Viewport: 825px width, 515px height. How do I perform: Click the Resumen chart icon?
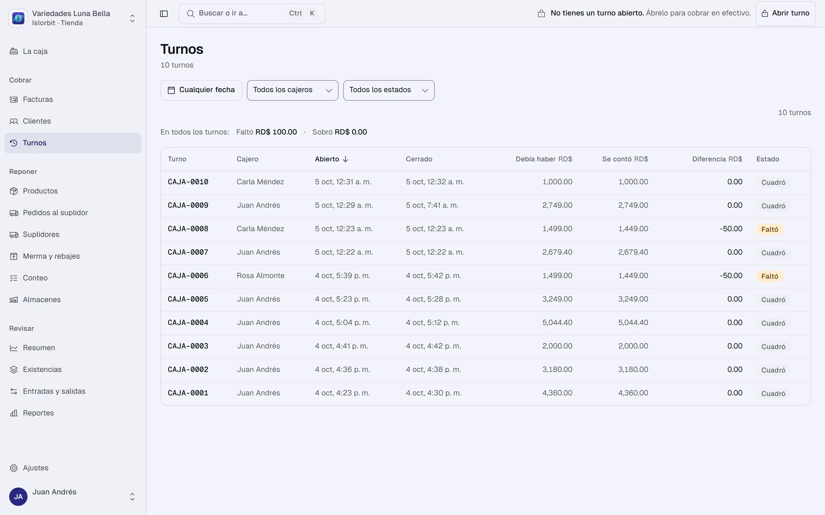click(14, 348)
